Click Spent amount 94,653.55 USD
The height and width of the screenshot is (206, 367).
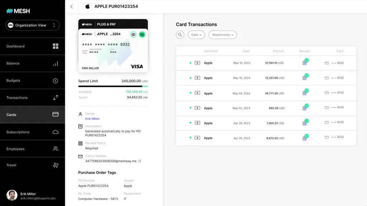pyautogui.click(x=137, y=97)
